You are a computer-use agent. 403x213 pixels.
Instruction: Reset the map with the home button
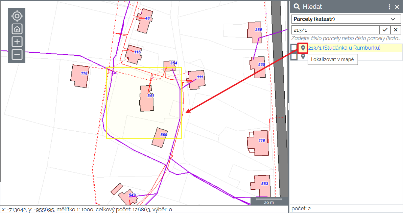click(x=17, y=29)
